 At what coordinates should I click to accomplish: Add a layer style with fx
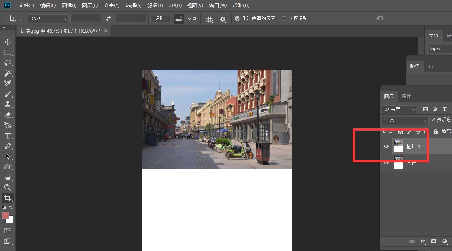(423, 241)
